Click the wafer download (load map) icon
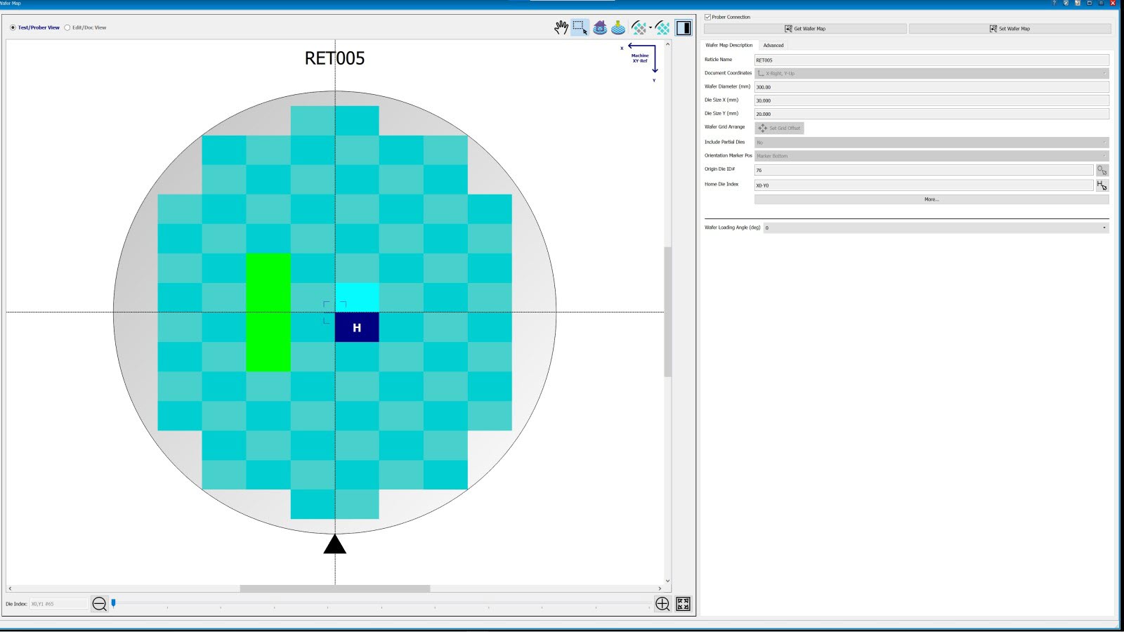Viewport: 1124px width, 632px height. pyautogui.click(x=618, y=27)
